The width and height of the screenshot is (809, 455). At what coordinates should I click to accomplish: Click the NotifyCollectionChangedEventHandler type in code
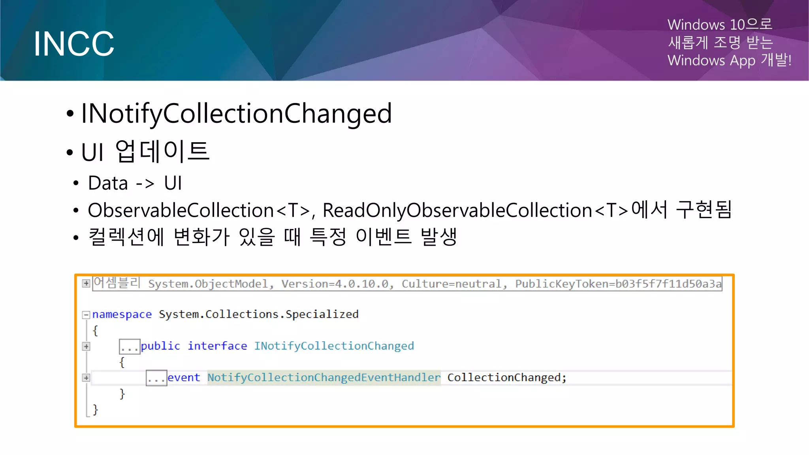click(x=324, y=378)
